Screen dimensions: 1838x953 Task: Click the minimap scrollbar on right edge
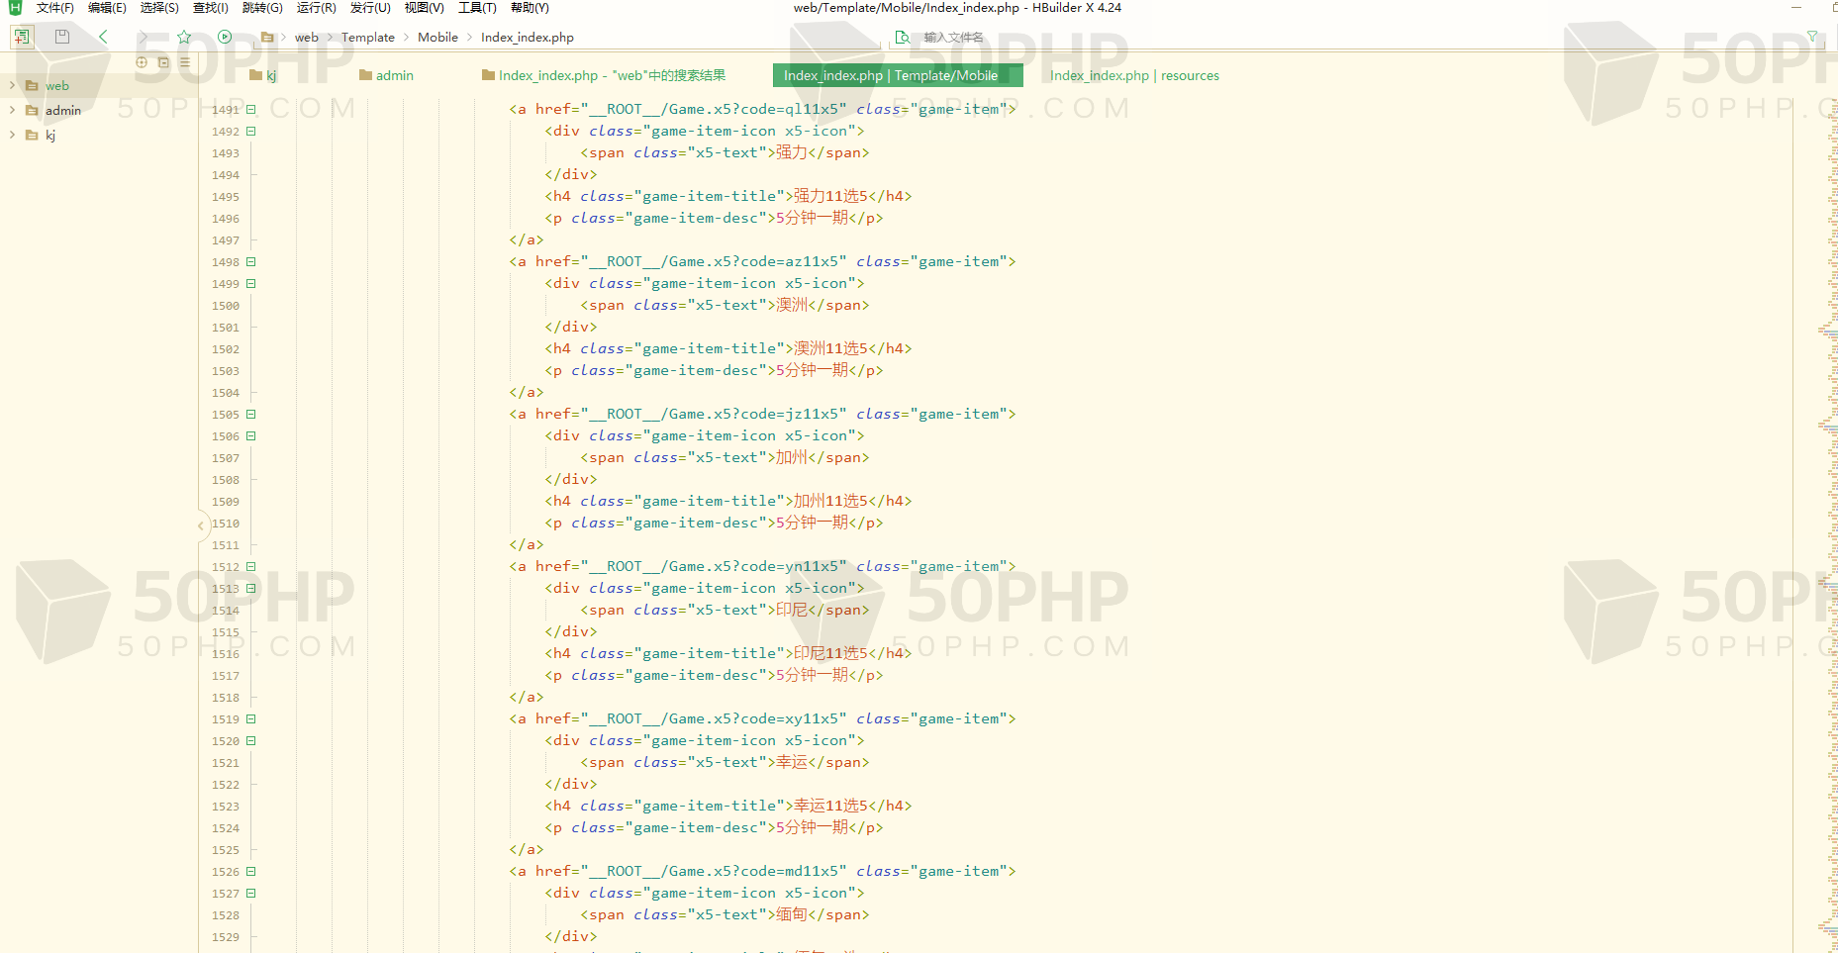1828,495
